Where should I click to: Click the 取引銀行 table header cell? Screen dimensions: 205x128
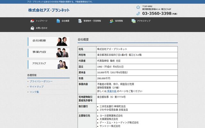(87, 108)
